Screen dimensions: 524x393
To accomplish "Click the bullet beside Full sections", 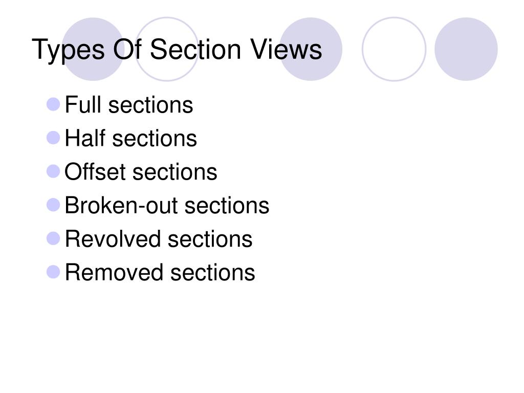I will tap(53, 104).
